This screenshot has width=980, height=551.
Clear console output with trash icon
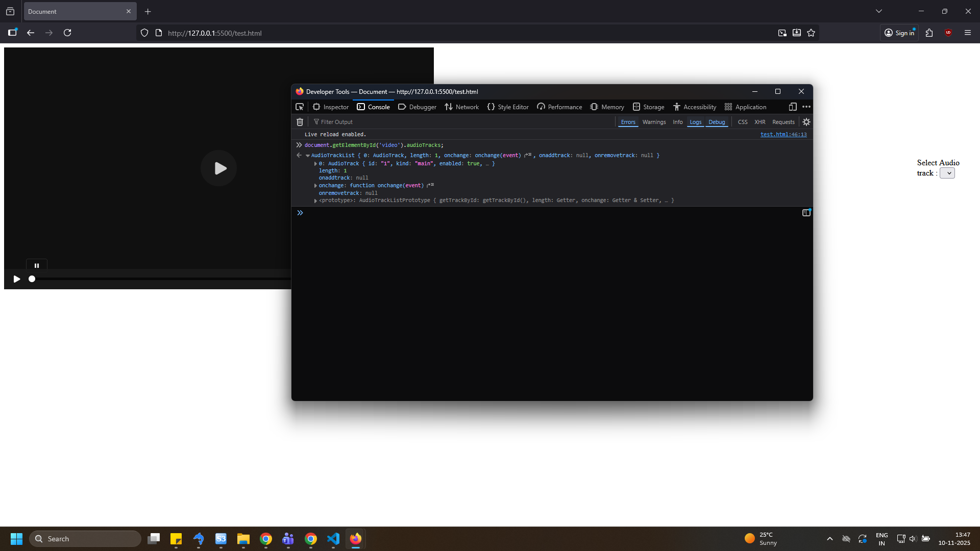tap(300, 122)
